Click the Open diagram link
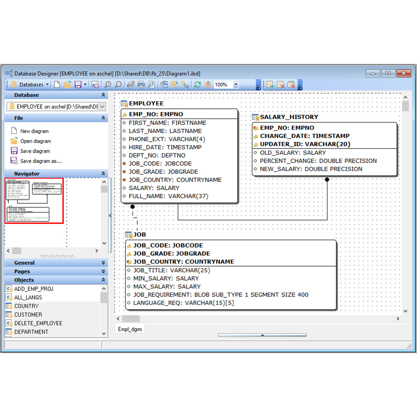 point(35,141)
